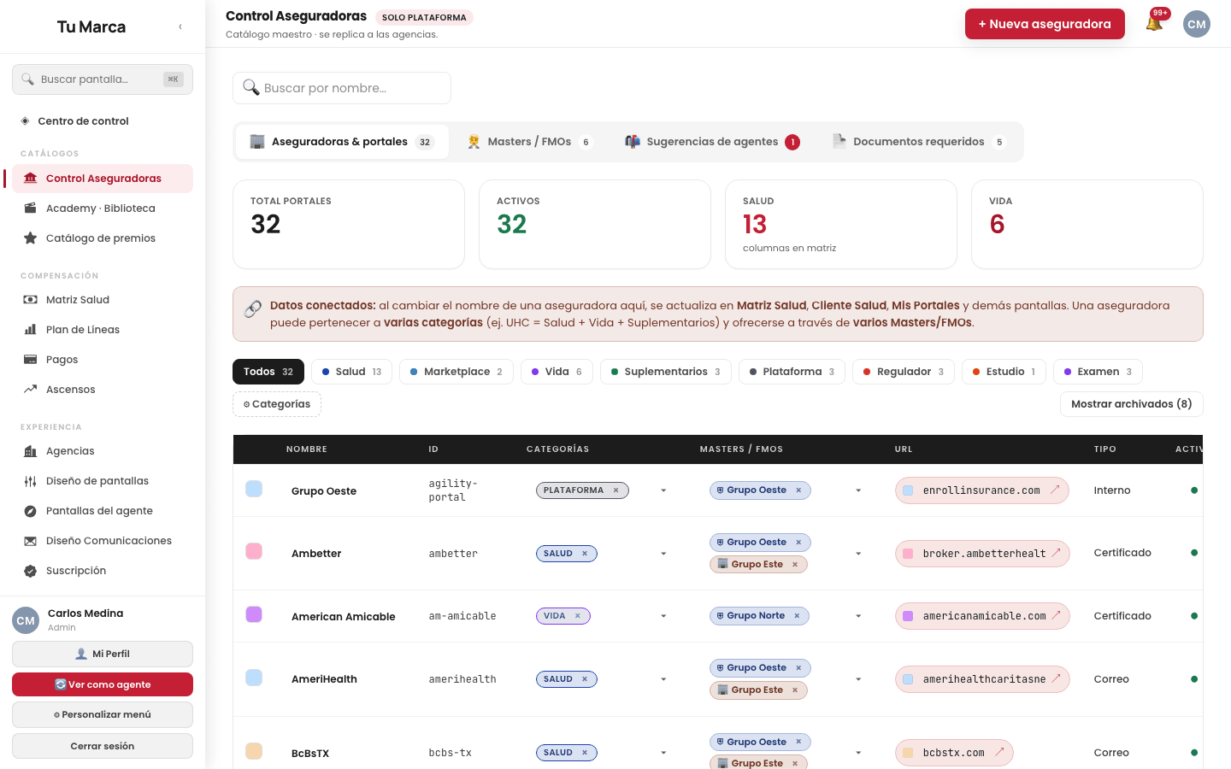The height and width of the screenshot is (769, 1231).
Task: Expand categories dropdown for Grupo Oeste row
Action: [663, 490]
